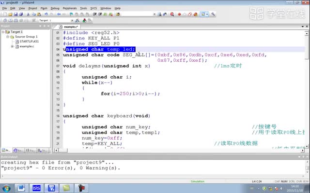Viewport: 310px width, 193px height.
Task: Unindent the selected lines icon
Action: coord(100,14)
